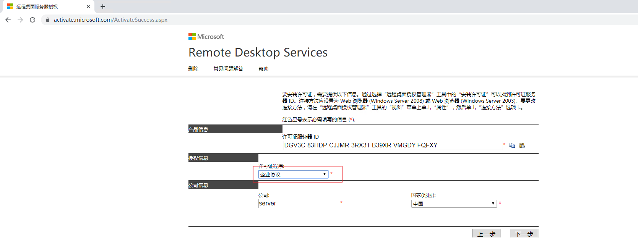Click the paste clipboard icon beside license server ID
This screenshot has height=252, width=638.
click(522, 145)
